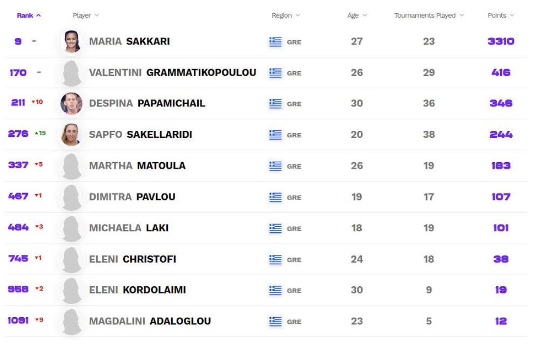Open Magdalini Adaloglou's player page

pos(150,321)
